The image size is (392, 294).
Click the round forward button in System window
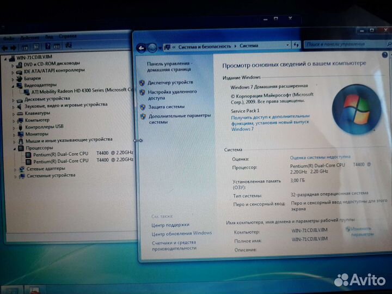coord(152,48)
